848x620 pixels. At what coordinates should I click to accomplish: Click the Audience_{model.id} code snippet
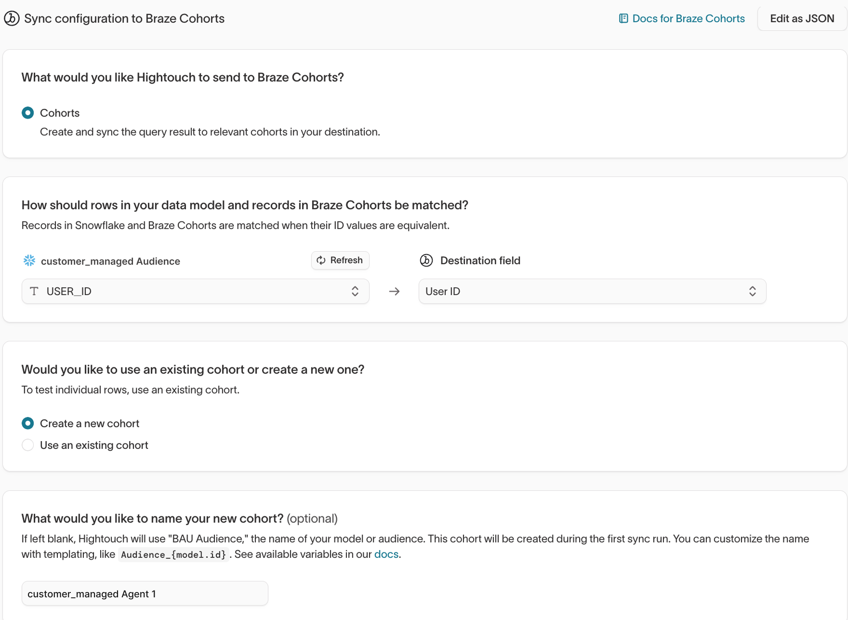pos(173,554)
